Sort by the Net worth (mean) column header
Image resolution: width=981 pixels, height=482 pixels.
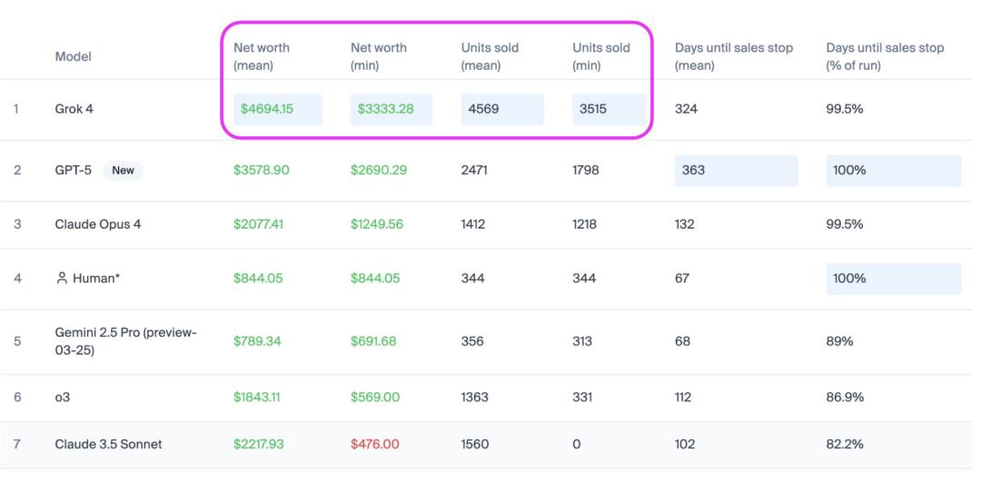(x=262, y=56)
